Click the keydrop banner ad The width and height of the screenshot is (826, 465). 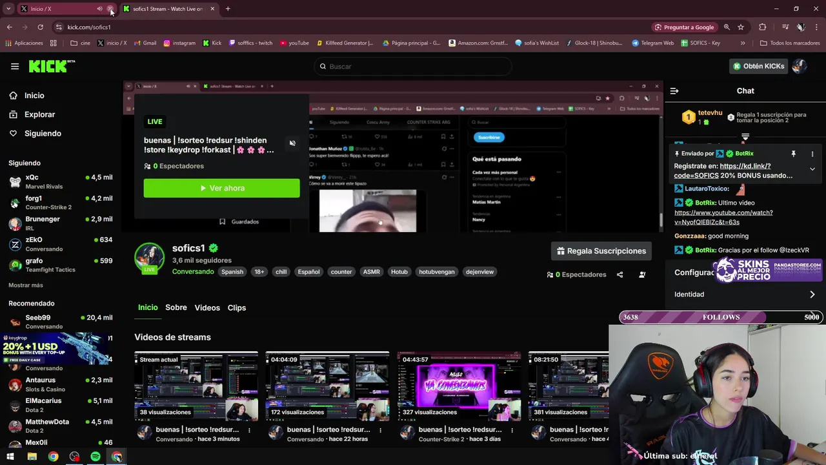pyautogui.click(x=55, y=349)
